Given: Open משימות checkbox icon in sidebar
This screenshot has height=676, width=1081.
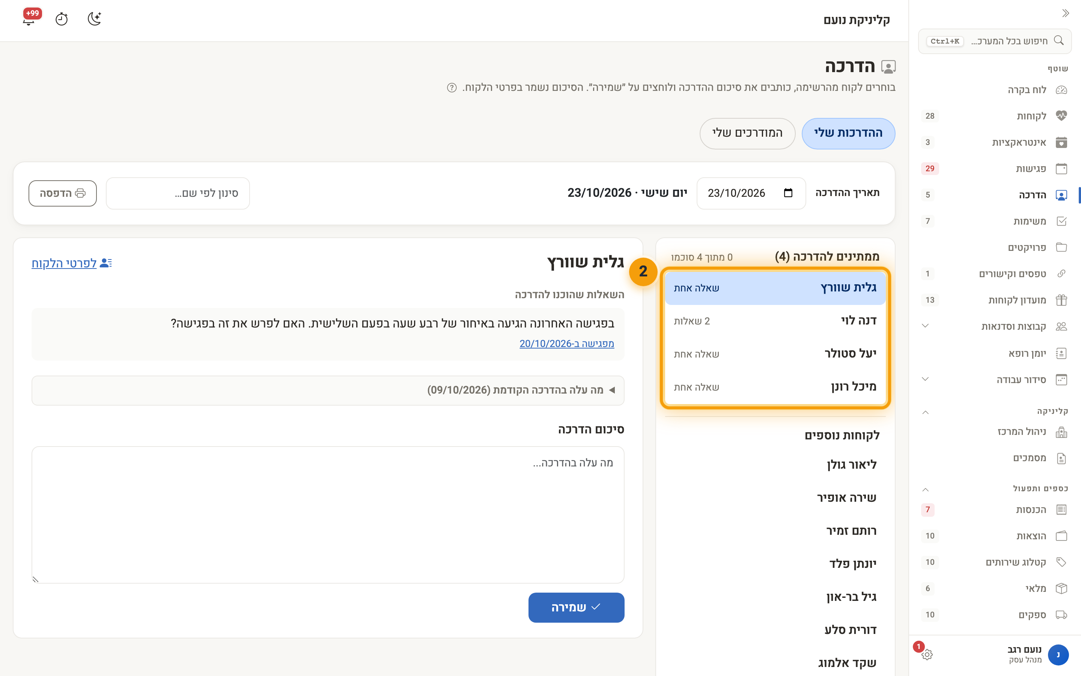Looking at the screenshot, I should [x=1061, y=221].
